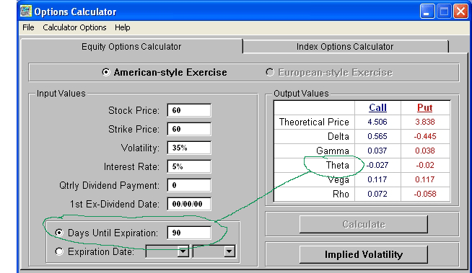The width and height of the screenshot is (472, 273).
Task: Close the Options Calculator window
Action: (x=460, y=12)
